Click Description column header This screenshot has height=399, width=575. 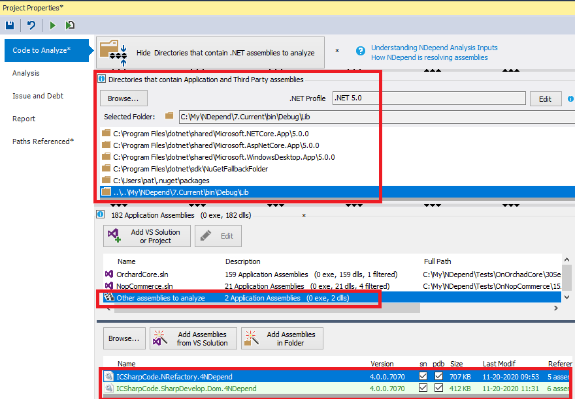pyautogui.click(x=243, y=261)
